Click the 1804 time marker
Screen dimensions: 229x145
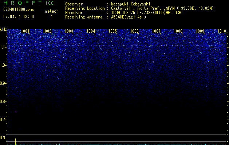point(91,31)
